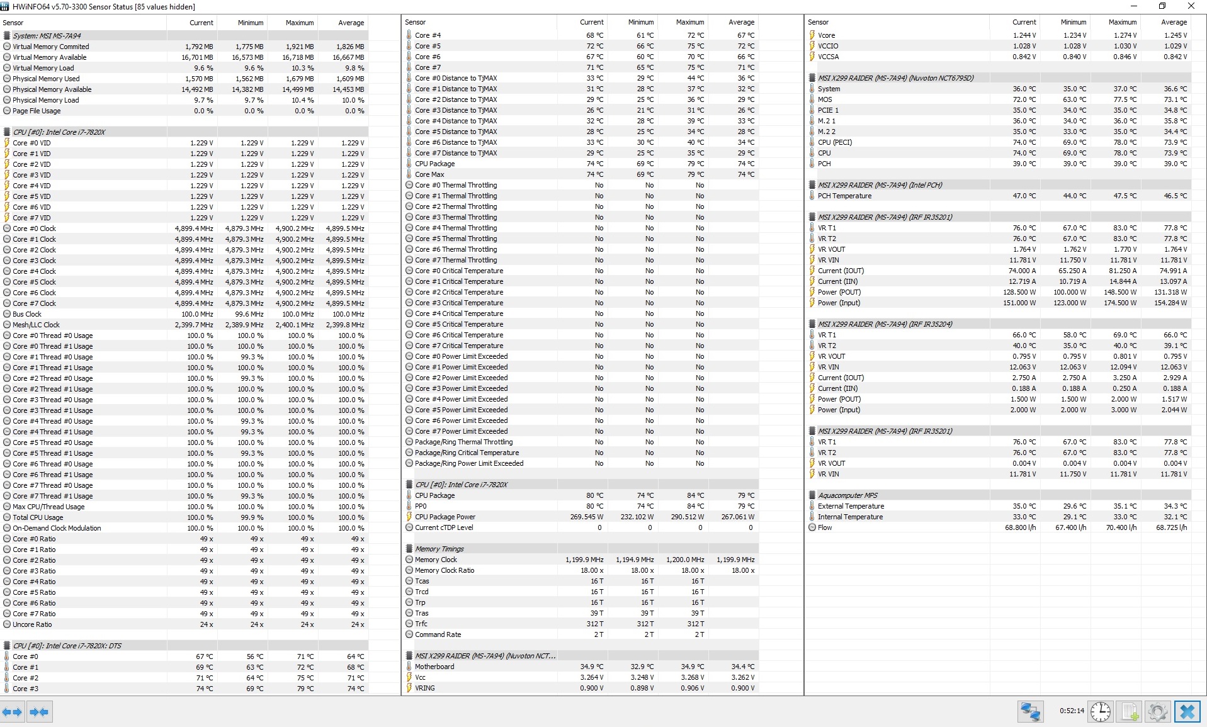Select the Vcore voltage row
Image resolution: width=1207 pixels, height=727 pixels.
point(999,35)
